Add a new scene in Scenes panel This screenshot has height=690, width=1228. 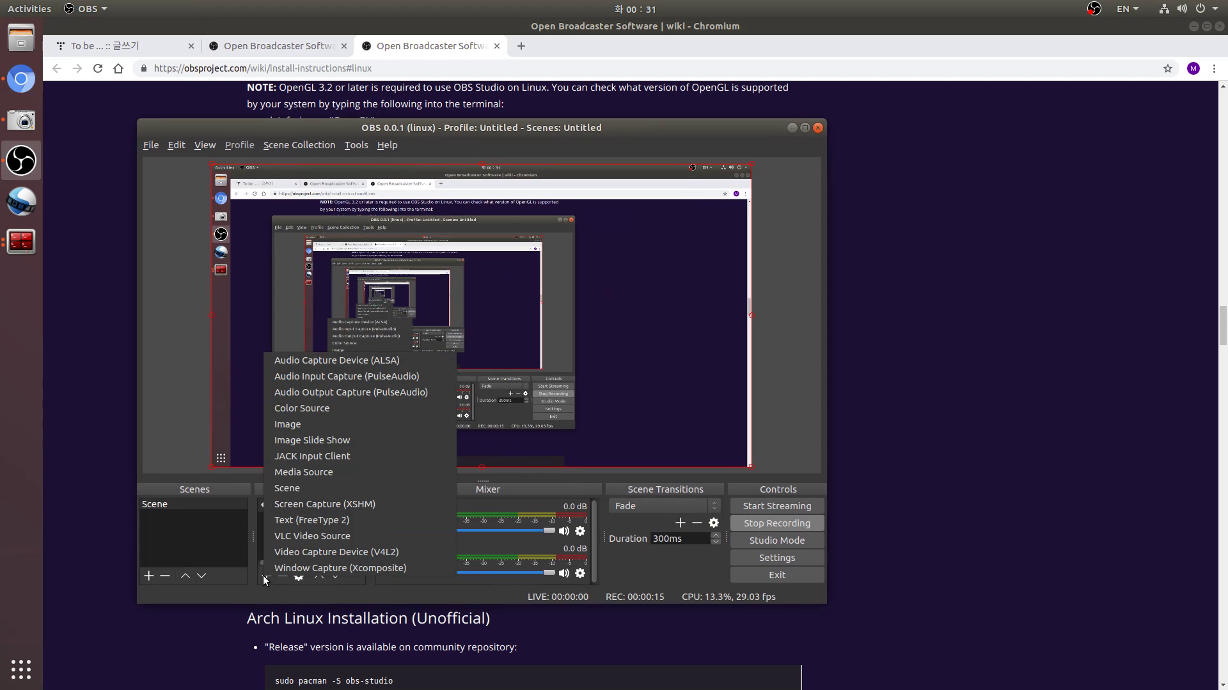click(149, 576)
